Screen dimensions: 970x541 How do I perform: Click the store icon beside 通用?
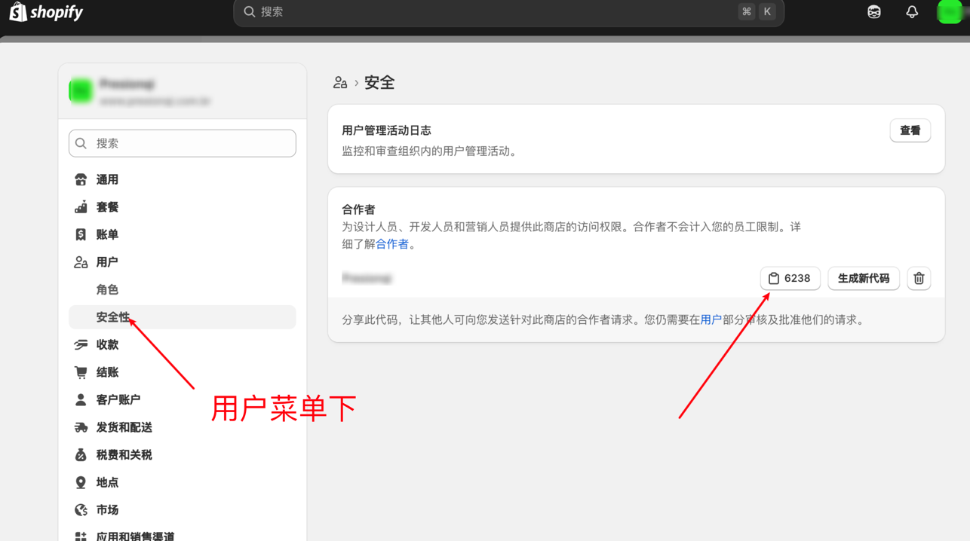[81, 179]
